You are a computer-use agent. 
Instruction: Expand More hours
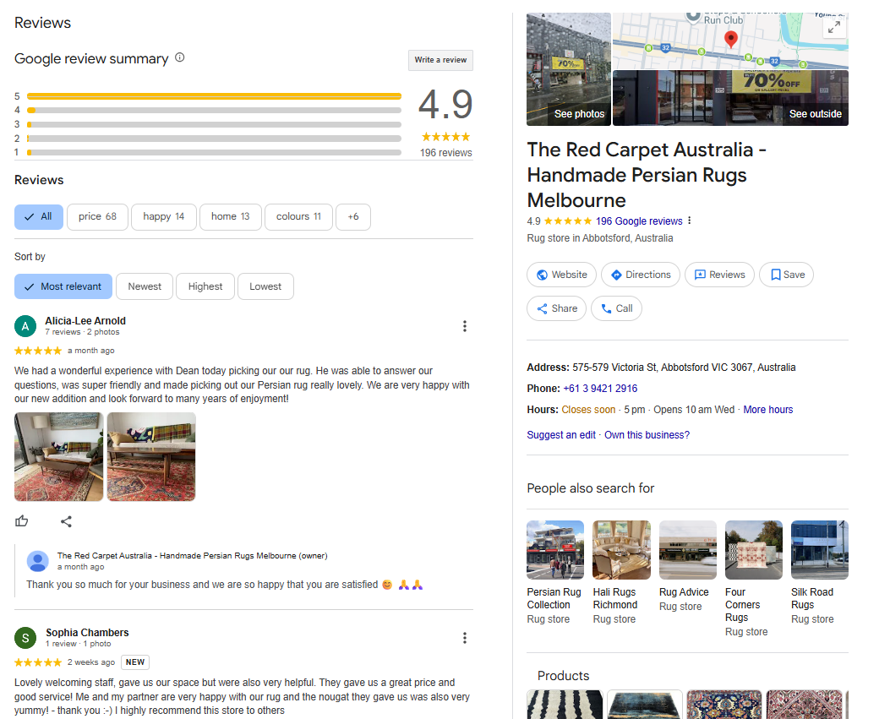click(x=768, y=410)
